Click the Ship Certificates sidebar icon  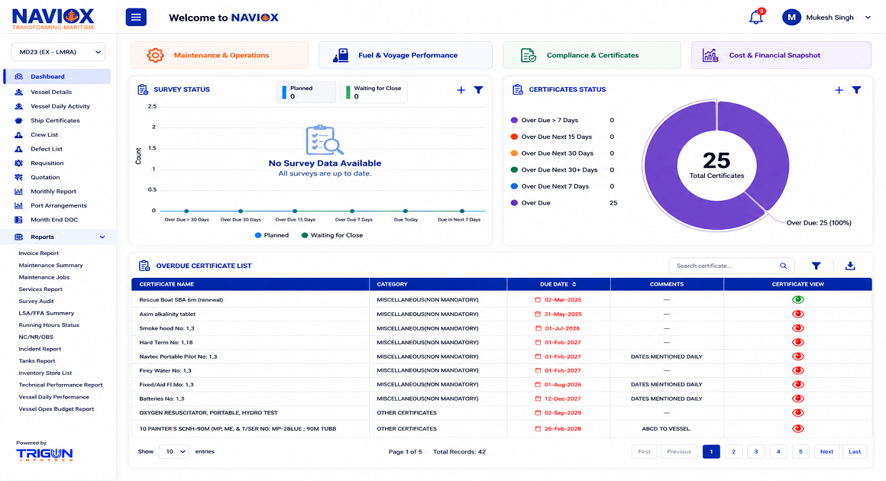[18, 121]
